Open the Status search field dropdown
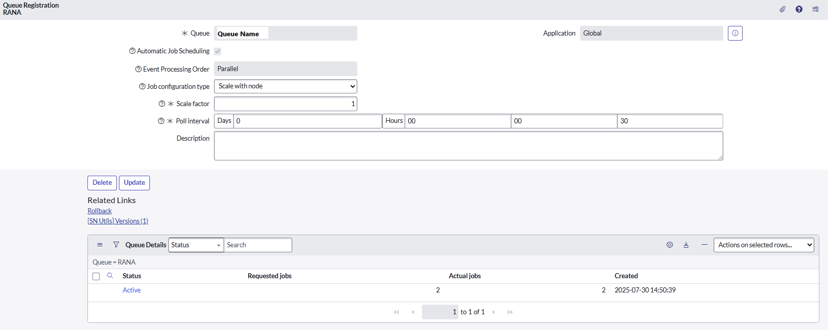This screenshot has width=828, height=330. 196,245
